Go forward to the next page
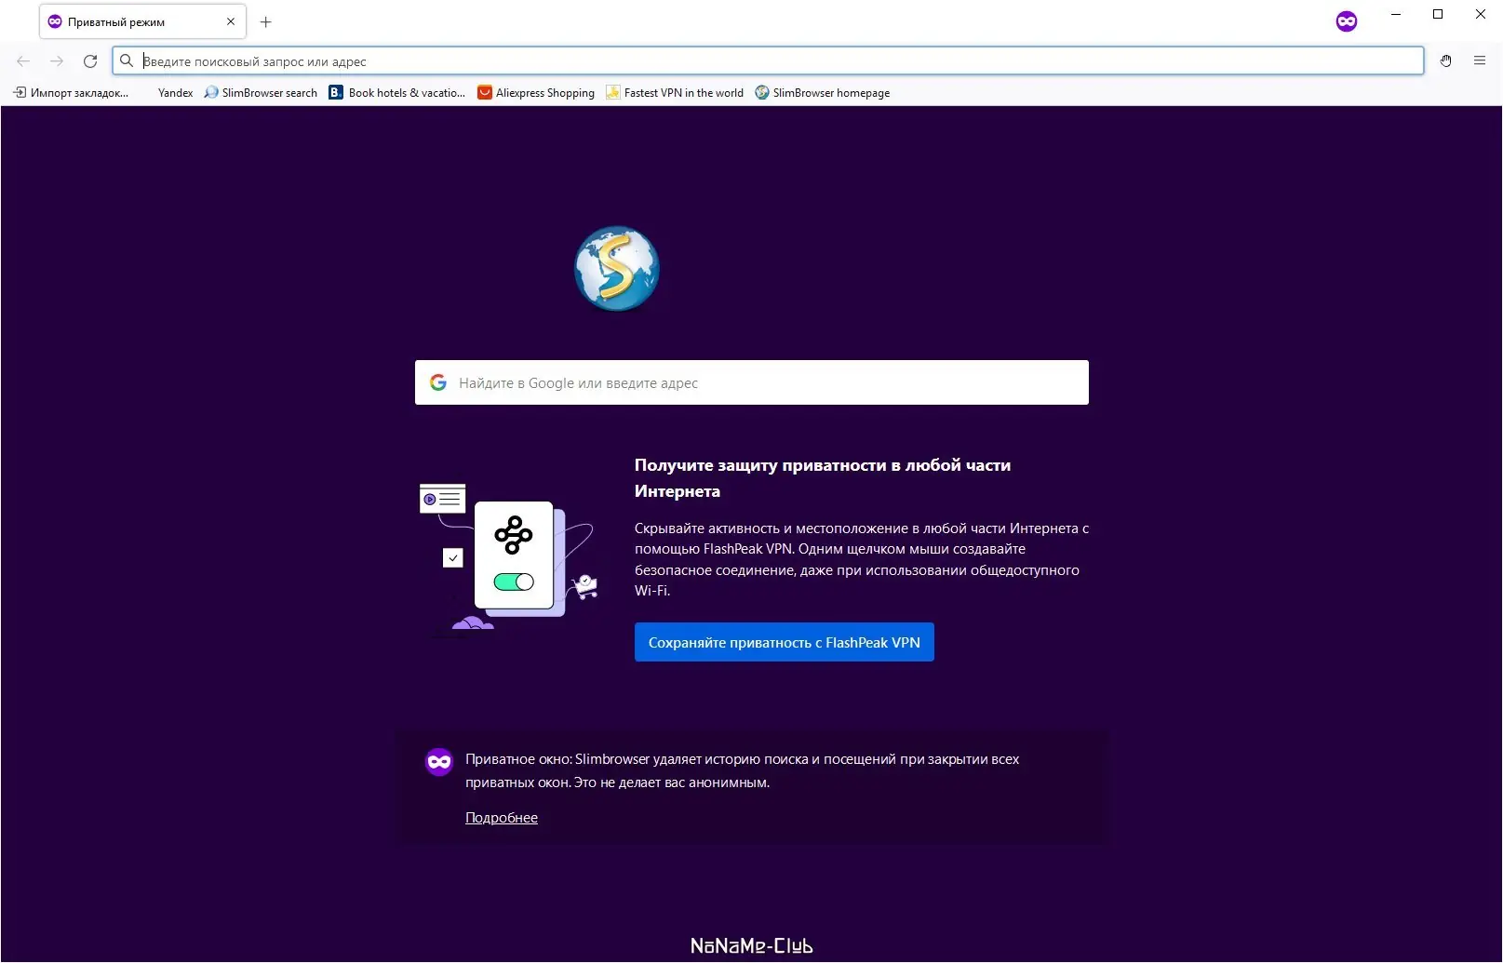This screenshot has width=1503, height=963. [x=57, y=61]
